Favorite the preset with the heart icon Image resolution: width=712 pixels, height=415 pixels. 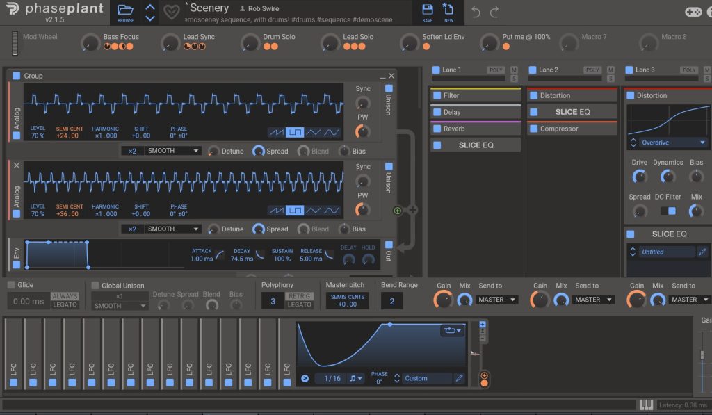(x=171, y=13)
